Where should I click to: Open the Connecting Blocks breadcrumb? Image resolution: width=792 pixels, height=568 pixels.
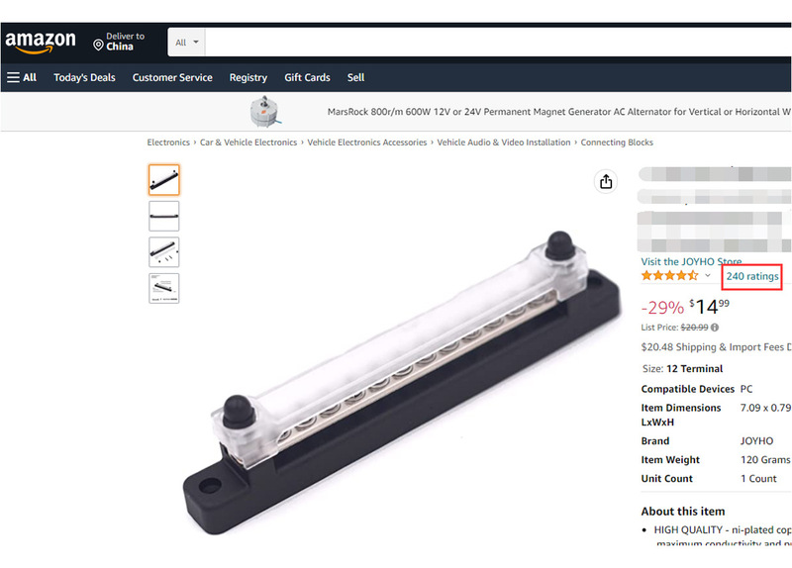617,142
